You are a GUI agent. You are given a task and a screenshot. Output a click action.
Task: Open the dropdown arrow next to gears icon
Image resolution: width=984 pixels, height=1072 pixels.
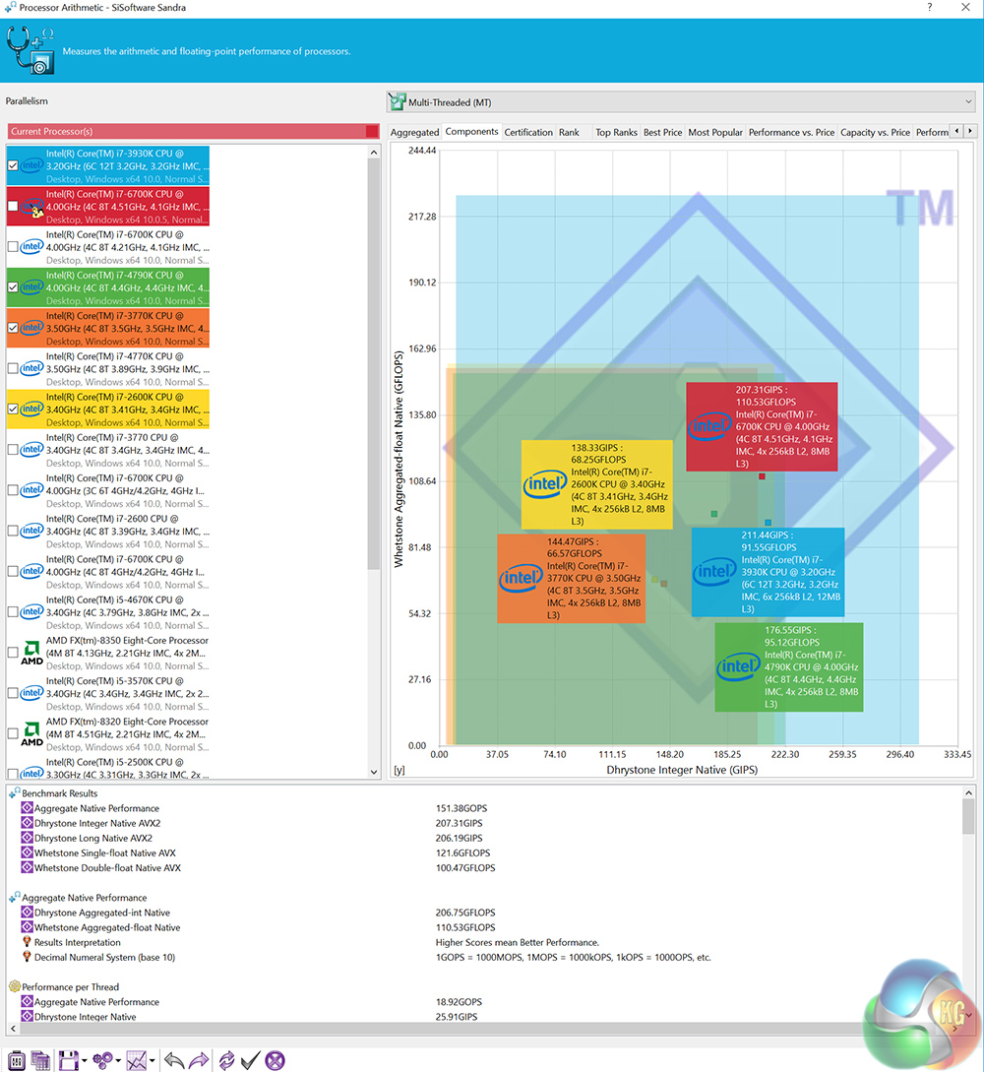coord(118,1061)
